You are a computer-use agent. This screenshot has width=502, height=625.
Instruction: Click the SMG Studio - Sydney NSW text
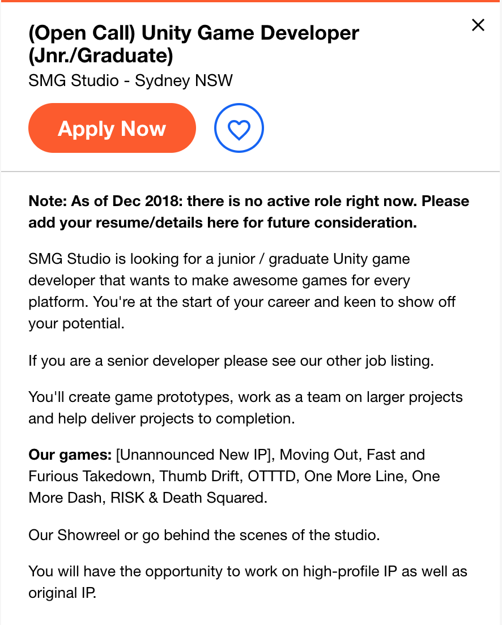(x=130, y=80)
